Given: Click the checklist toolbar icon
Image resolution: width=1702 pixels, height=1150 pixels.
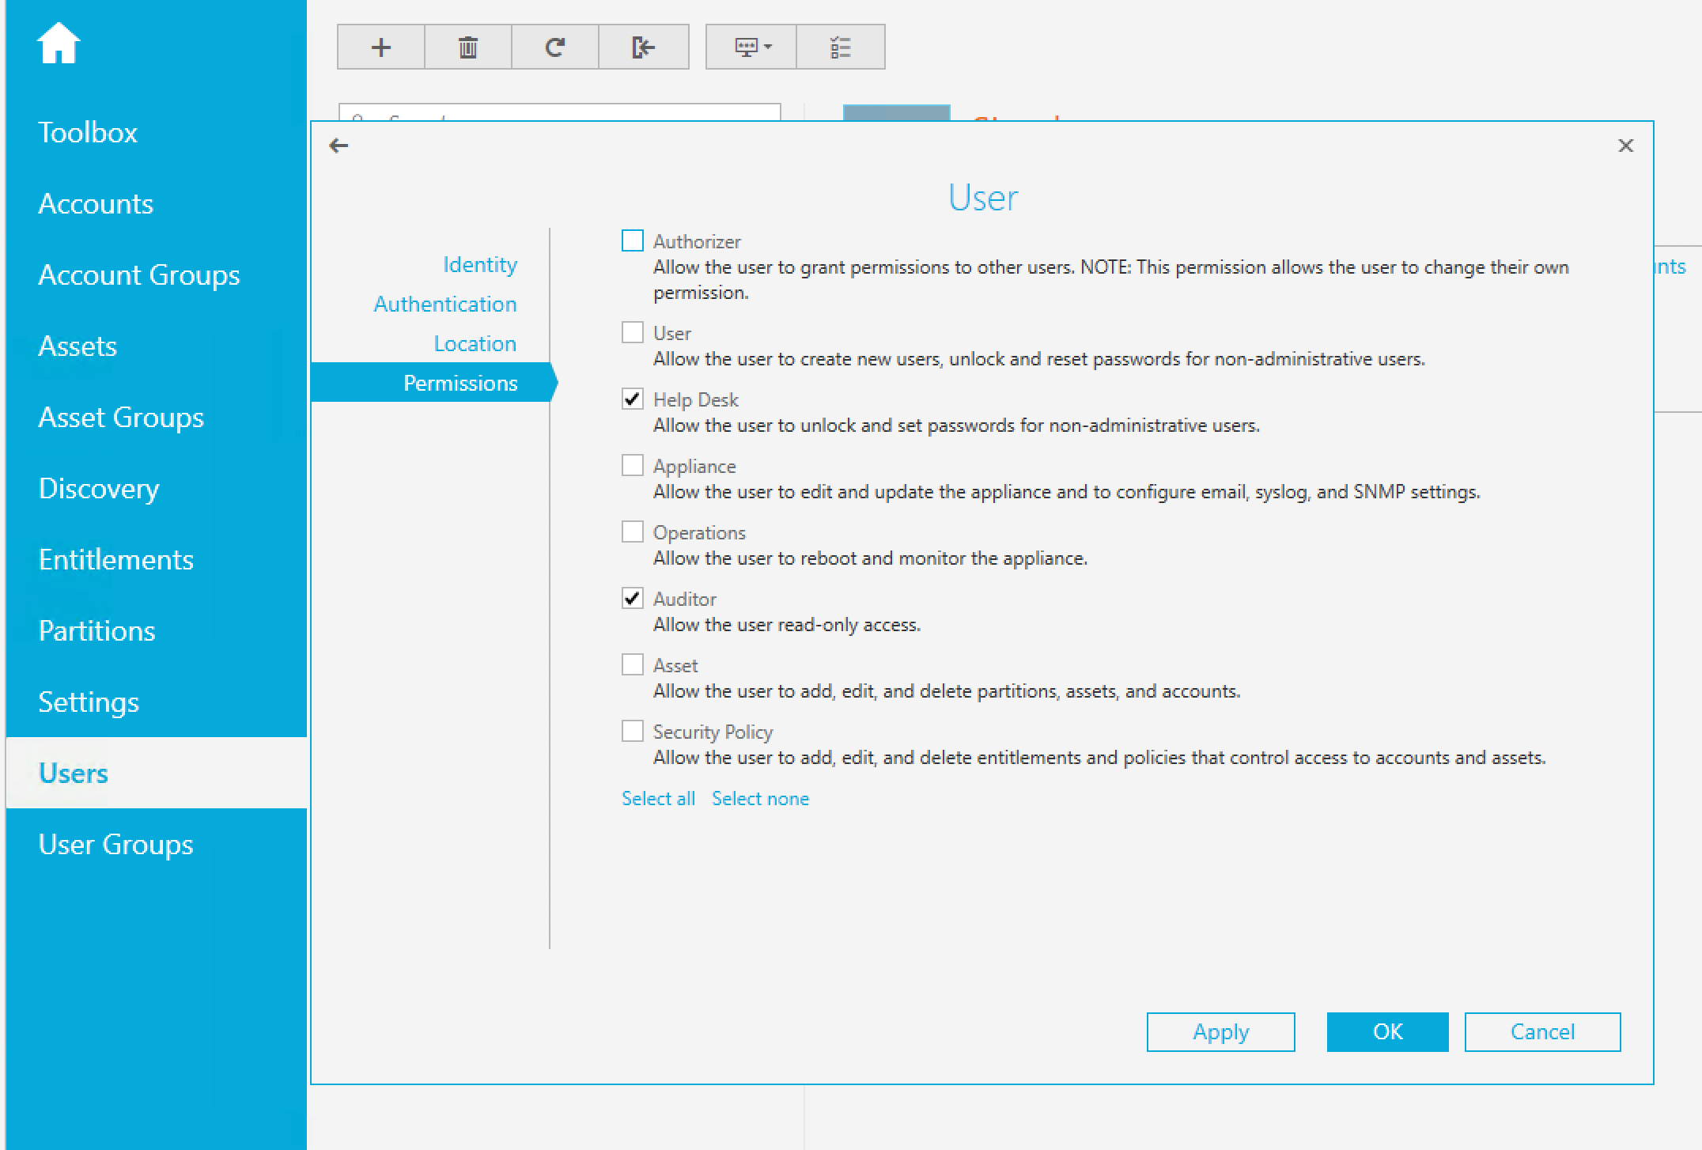Looking at the screenshot, I should 840,47.
